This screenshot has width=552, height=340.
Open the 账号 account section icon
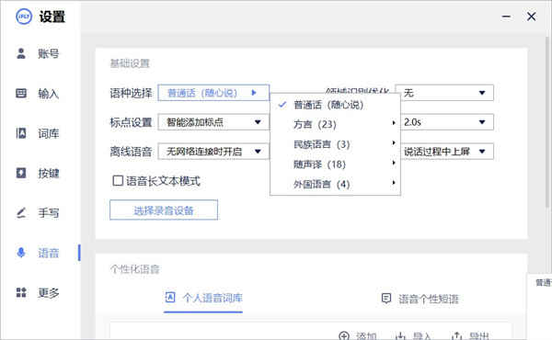pyautogui.click(x=21, y=53)
